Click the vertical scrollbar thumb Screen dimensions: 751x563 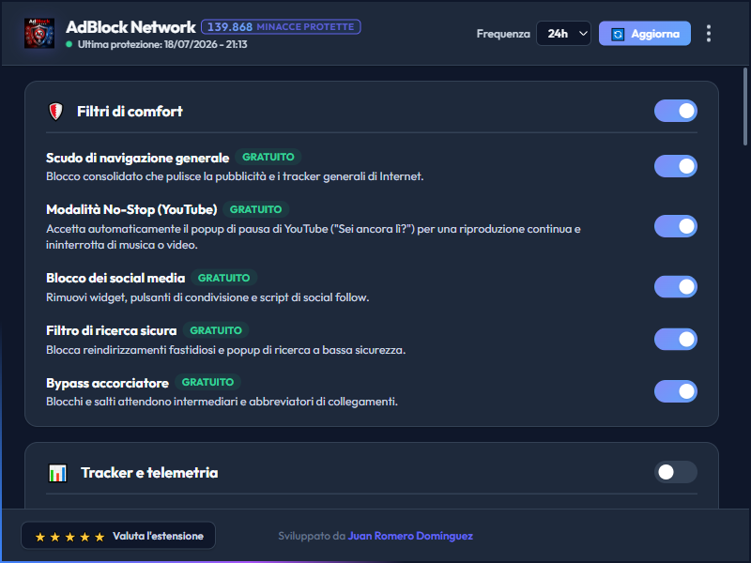point(745,106)
